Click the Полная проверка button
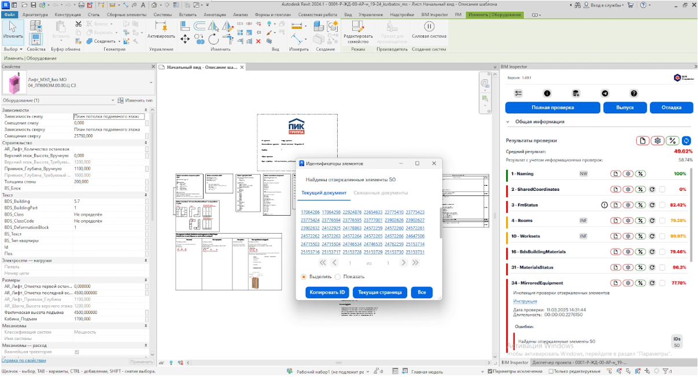 552,108
